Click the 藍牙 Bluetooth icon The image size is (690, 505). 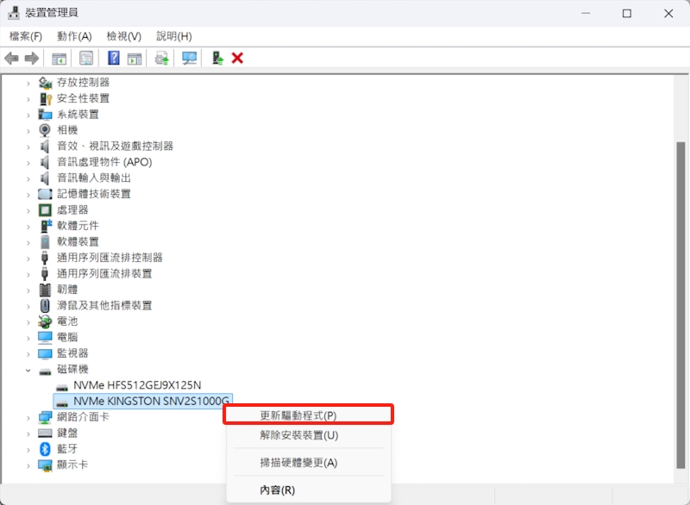pos(45,449)
